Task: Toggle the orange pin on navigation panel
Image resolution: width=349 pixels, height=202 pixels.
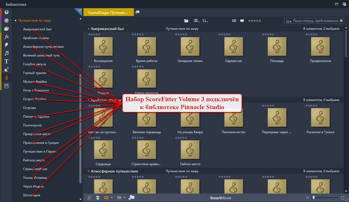Action: [79, 11]
